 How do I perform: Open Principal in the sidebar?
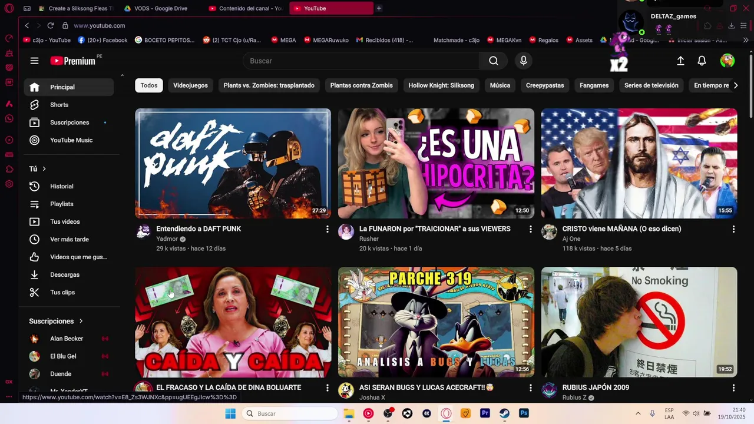tap(69, 87)
